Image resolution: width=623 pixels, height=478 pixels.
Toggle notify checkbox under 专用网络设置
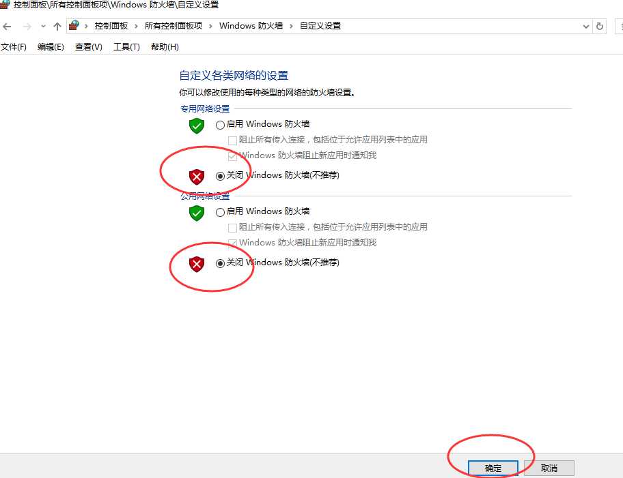233,156
